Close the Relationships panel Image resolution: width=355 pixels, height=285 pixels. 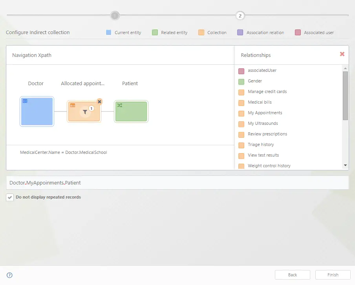342,54
